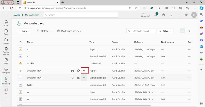Open browser settings and more
Viewport: 205px width, 107px height.
195,8
